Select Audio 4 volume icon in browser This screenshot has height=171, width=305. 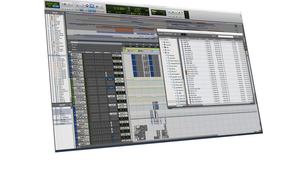[x=164, y=42]
